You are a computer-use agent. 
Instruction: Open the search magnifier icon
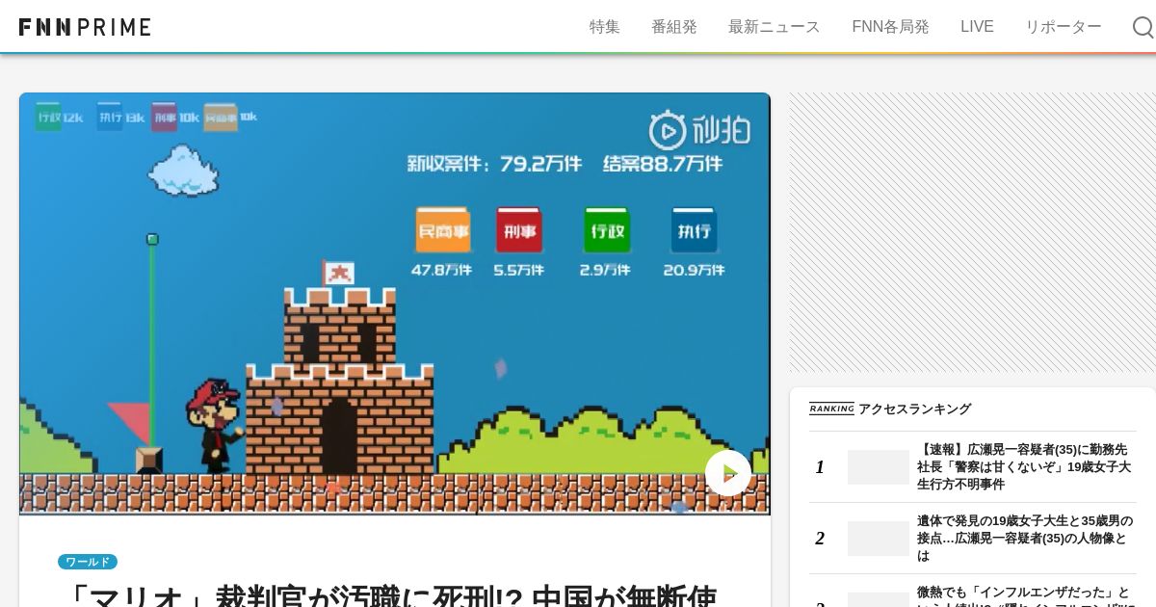click(x=1143, y=27)
